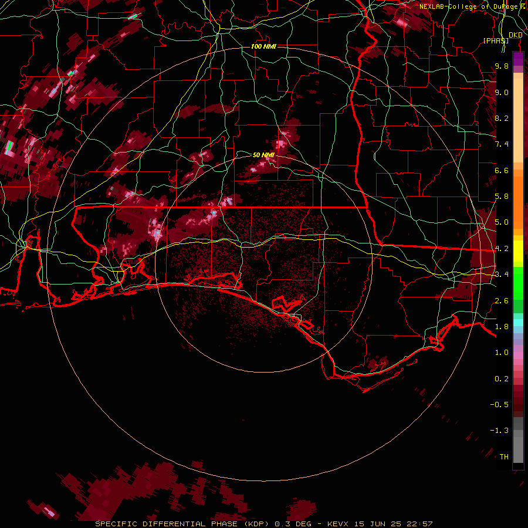Pick the bright green band of the color scale
528x528 pixels.
coord(518,283)
